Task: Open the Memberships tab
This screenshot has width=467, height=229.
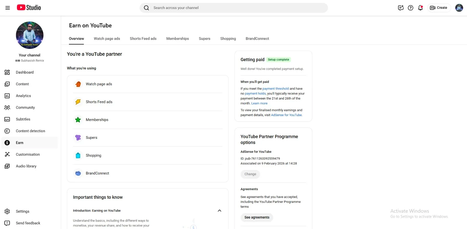Action: coord(177,39)
